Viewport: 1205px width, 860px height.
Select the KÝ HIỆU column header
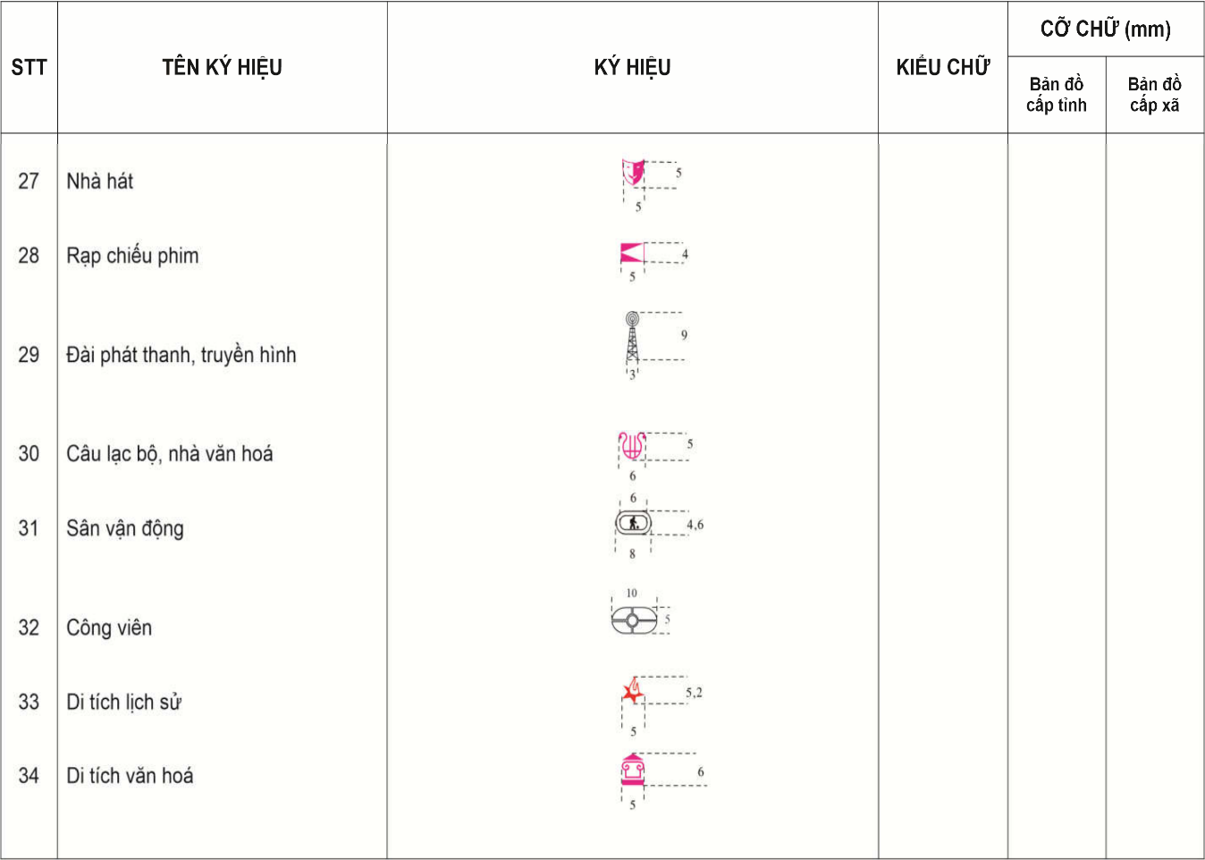pos(632,67)
